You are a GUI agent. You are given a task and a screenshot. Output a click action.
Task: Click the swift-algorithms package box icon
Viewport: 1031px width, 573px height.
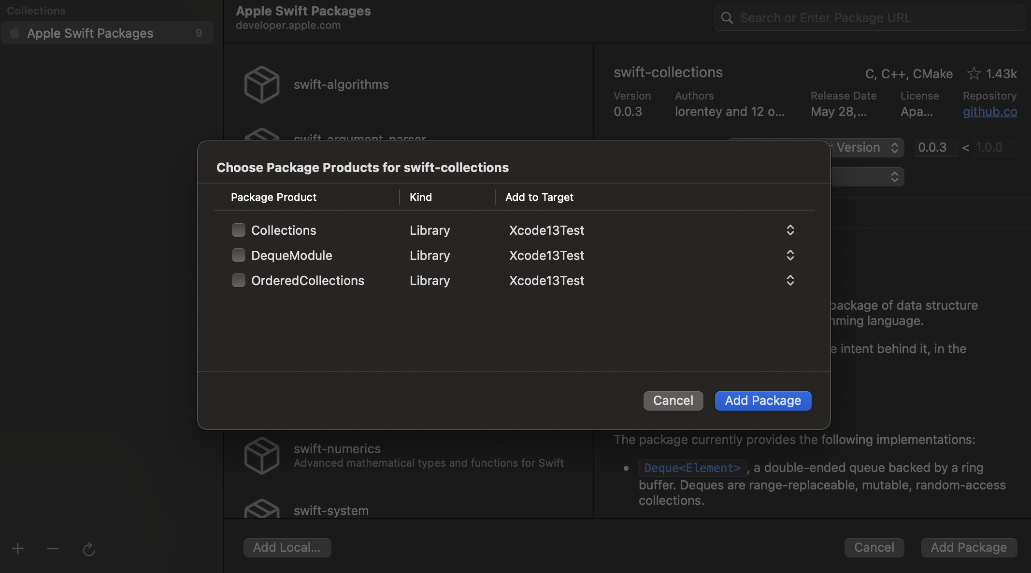(x=262, y=85)
